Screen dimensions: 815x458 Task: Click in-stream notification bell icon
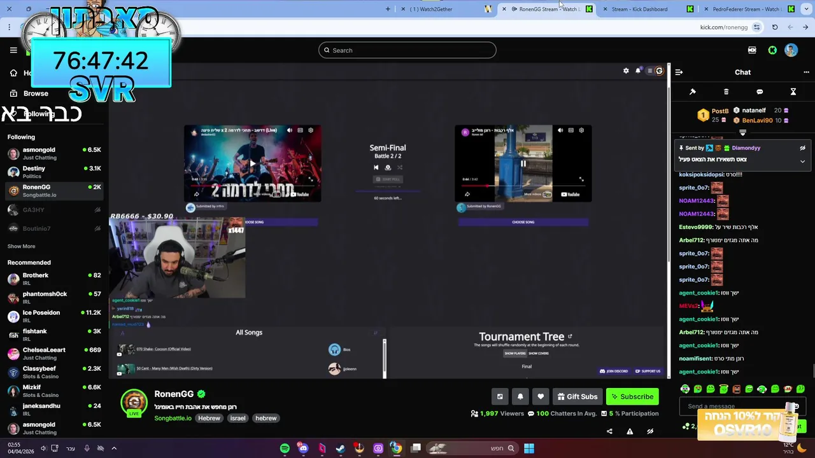click(638, 71)
